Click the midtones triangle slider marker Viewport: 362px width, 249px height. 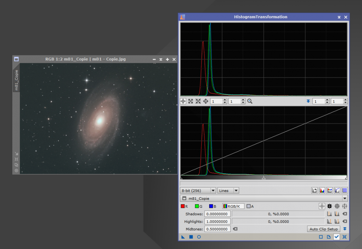pos(264,178)
